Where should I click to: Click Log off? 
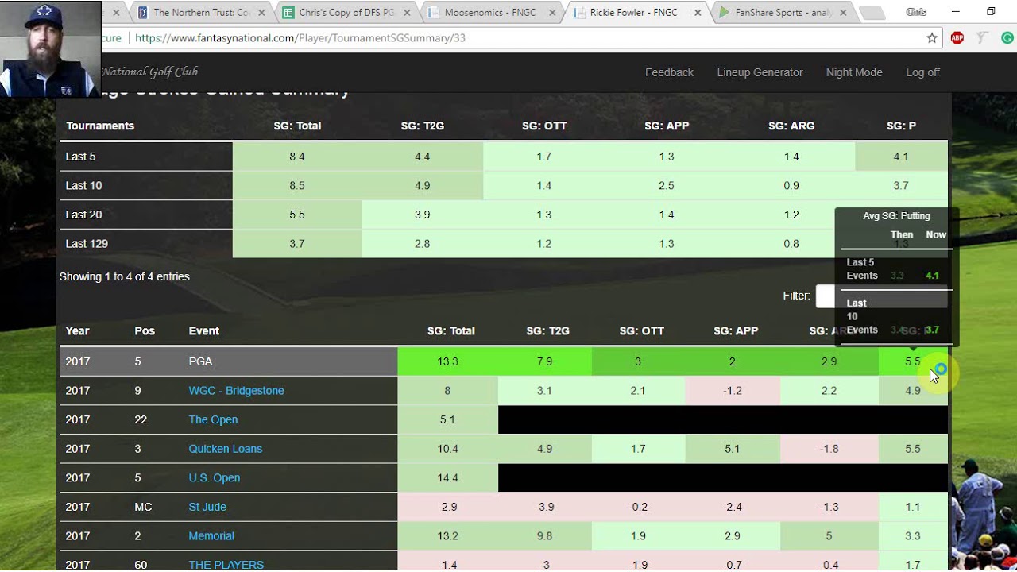click(x=922, y=72)
